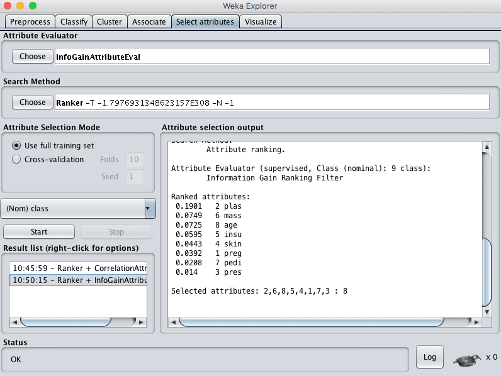Click the ranked attribute row insu
This screenshot has height=376, width=501.
208,235
